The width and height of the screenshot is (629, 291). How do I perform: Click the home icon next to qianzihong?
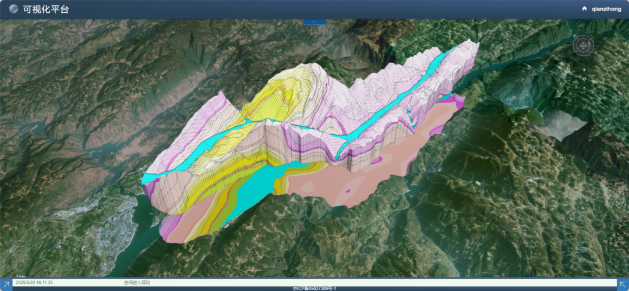point(584,9)
